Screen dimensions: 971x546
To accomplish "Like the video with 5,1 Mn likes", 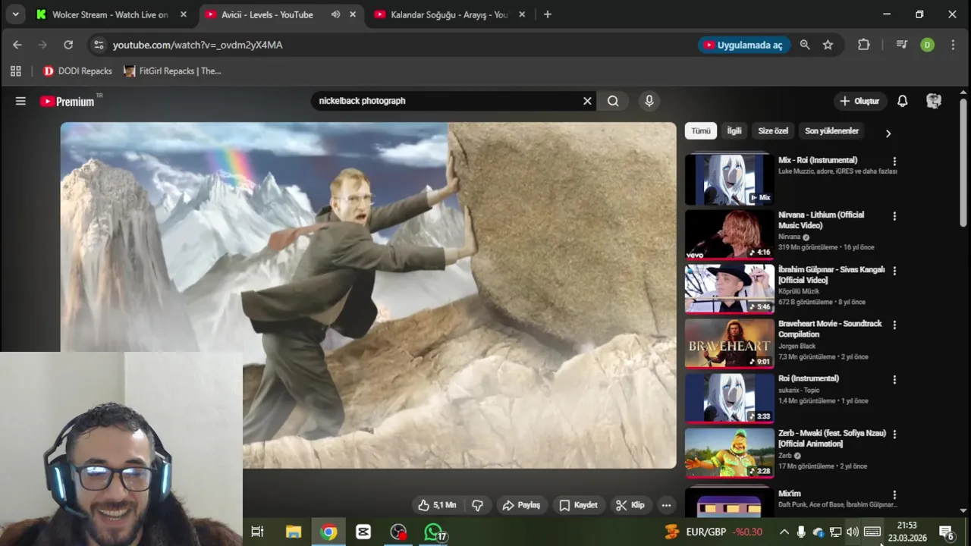I will (437, 505).
